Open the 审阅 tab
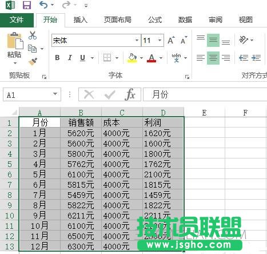The image size is (267, 254). tap(216, 20)
